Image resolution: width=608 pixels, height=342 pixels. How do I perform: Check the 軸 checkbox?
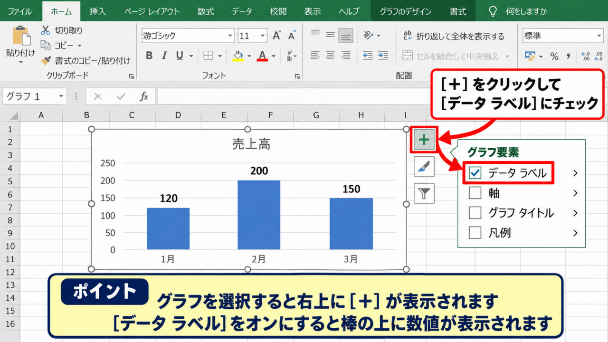click(x=475, y=193)
